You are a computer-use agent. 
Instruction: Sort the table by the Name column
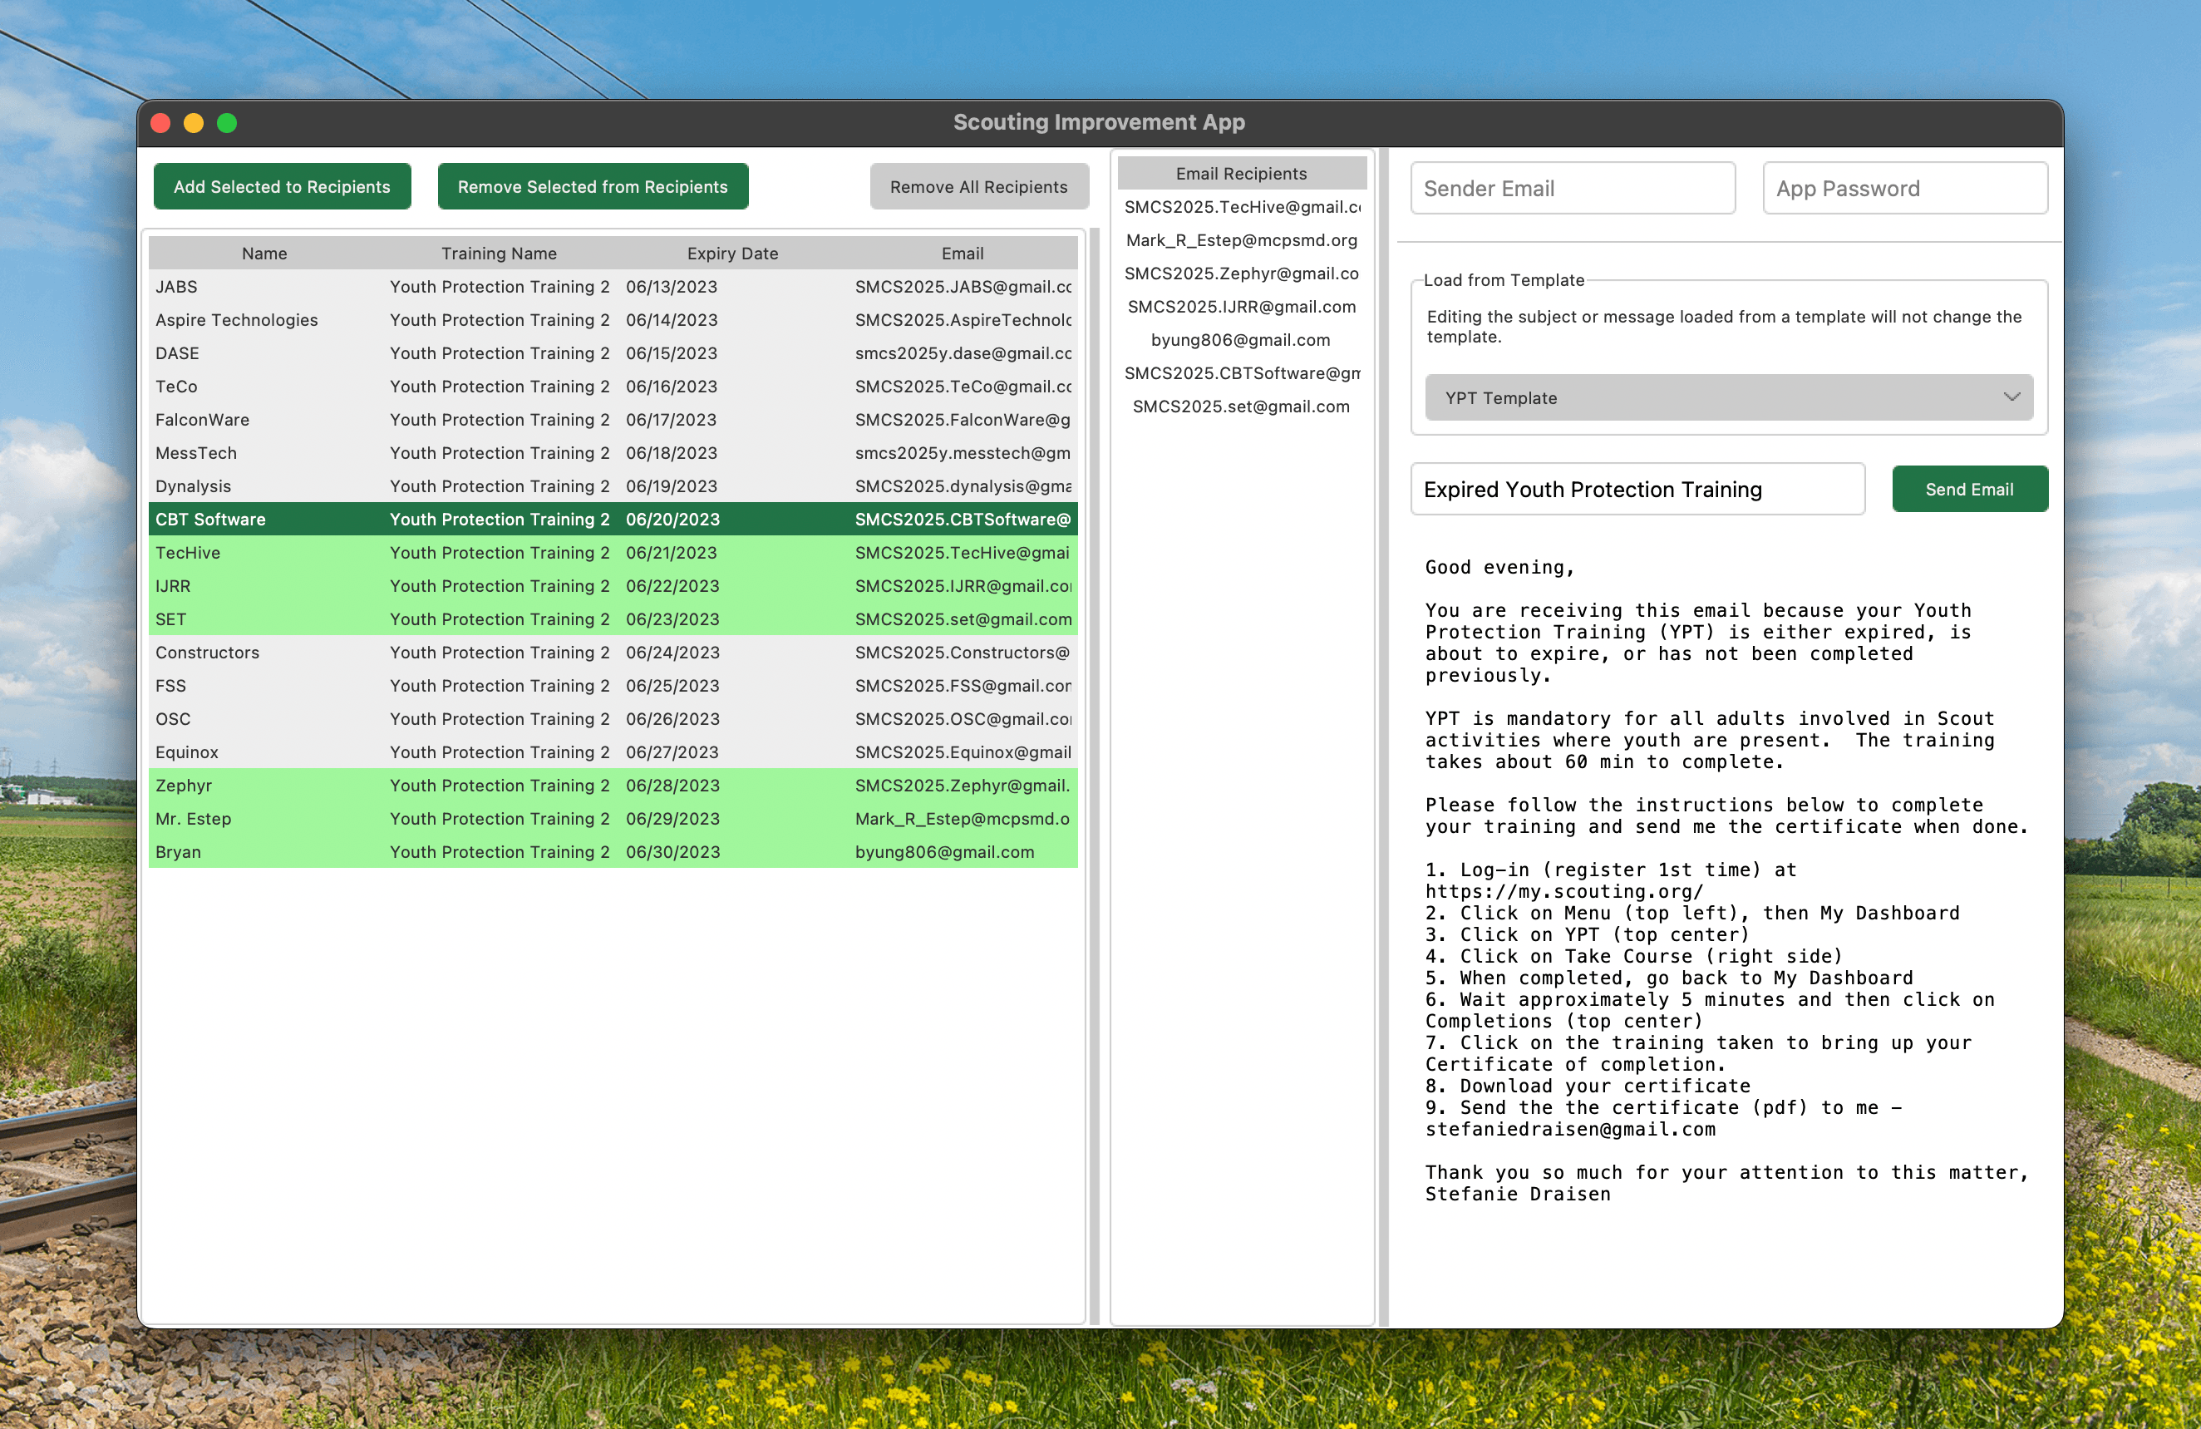(263, 253)
